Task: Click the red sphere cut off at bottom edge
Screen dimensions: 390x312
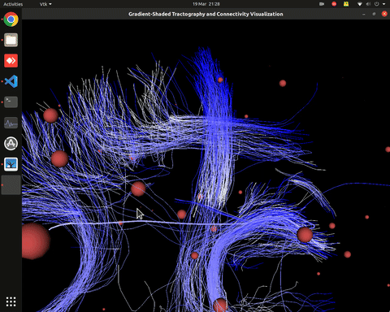Action: pyautogui.click(x=220, y=305)
